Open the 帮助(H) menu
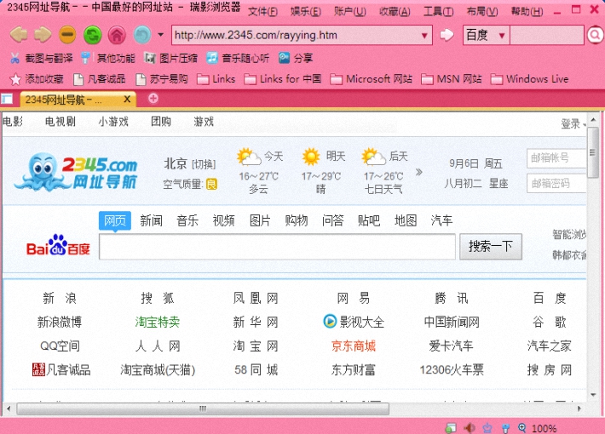This screenshot has width=605, height=434. [x=527, y=12]
